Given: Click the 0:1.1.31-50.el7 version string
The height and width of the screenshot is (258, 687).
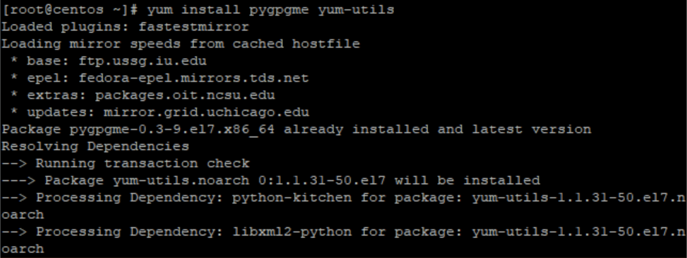Looking at the screenshot, I should pos(322,181).
